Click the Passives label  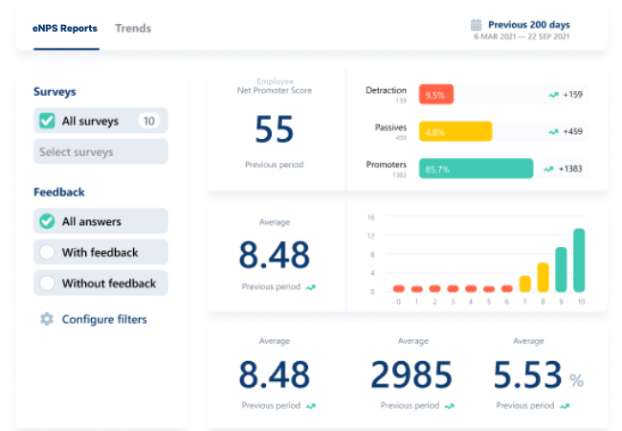390,127
